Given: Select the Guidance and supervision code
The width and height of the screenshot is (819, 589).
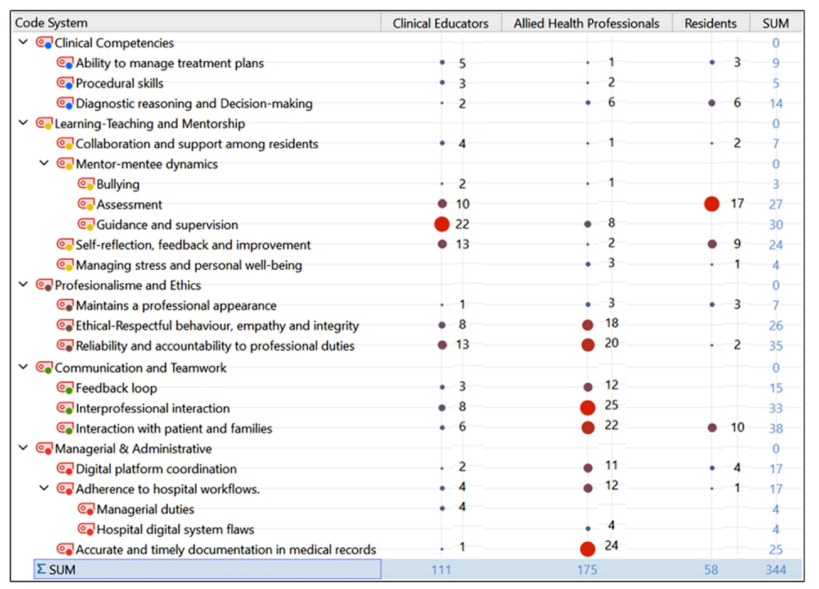Looking at the screenshot, I should [167, 225].
